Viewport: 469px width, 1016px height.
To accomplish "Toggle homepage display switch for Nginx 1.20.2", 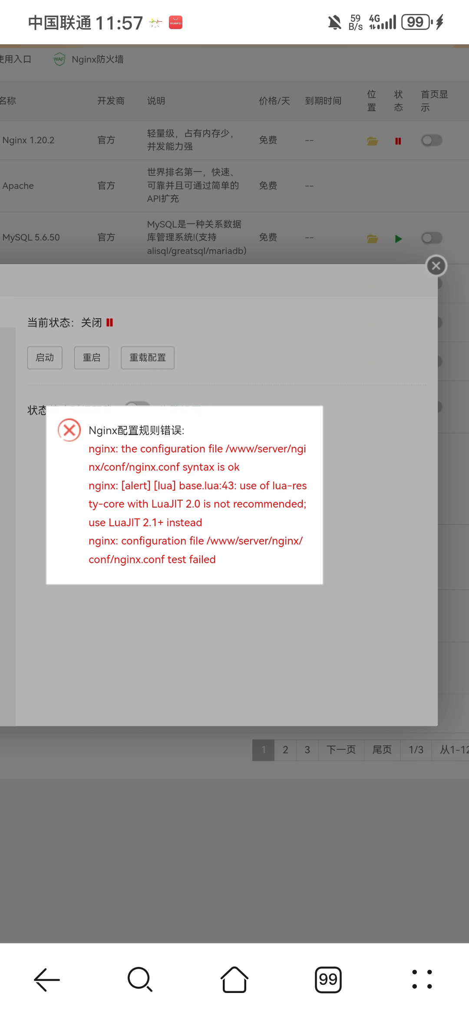I will (x=432, y=140).
